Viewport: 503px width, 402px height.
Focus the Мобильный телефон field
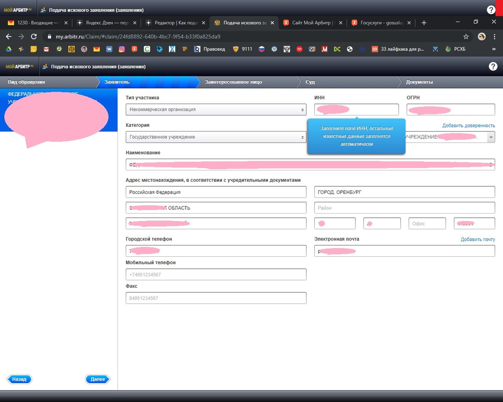216,274
